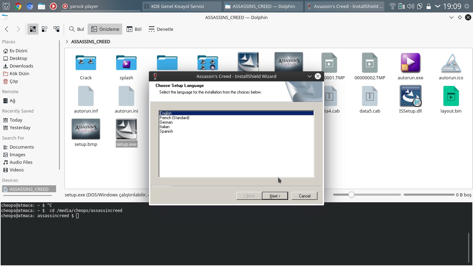
Task: Cancel the Assassin's Creed installation
Action: (304, 196)
